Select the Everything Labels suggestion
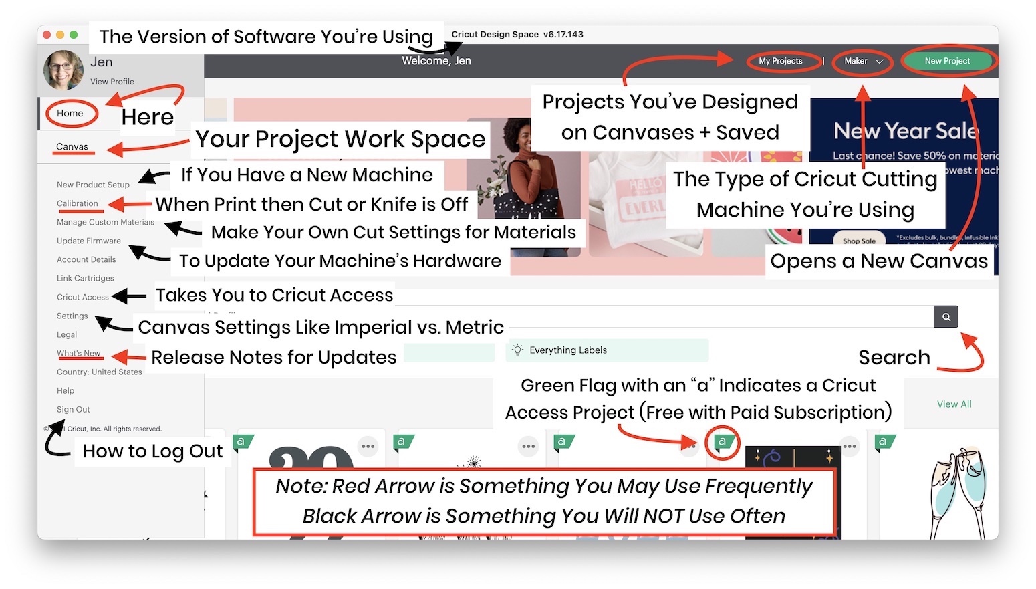1036x589 pixels. (607, 350)
